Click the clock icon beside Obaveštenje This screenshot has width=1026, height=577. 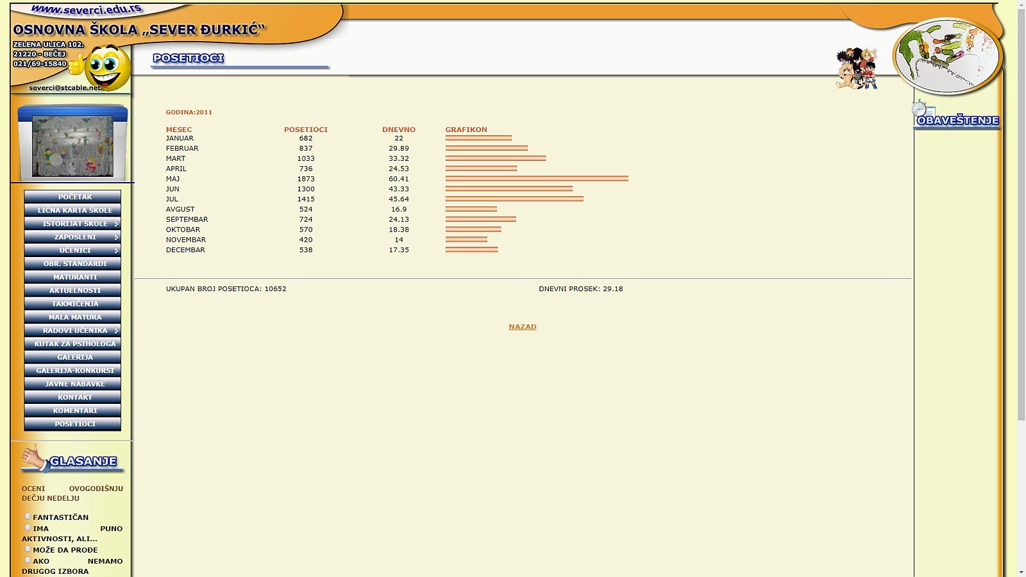920,108
